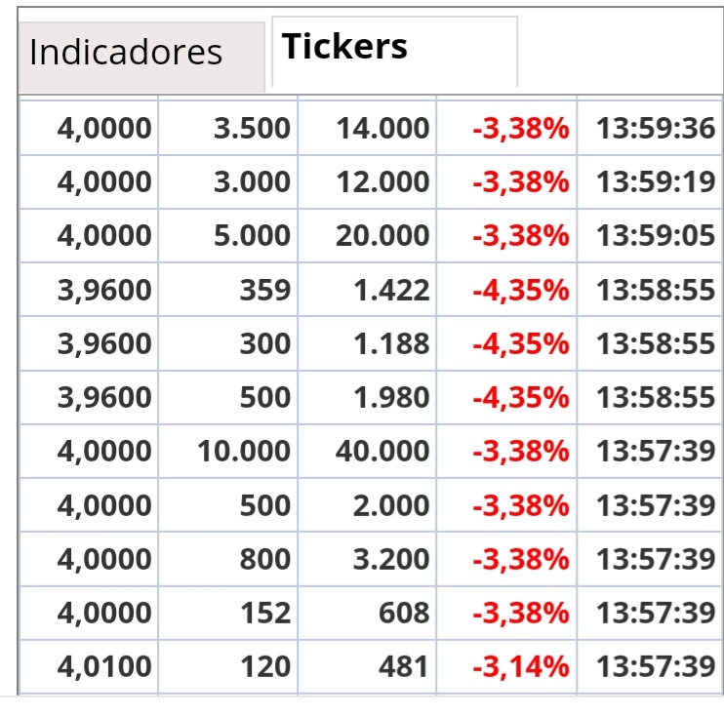
Task: Select the 4,0100 price cell
Action: tap(89, 666)
